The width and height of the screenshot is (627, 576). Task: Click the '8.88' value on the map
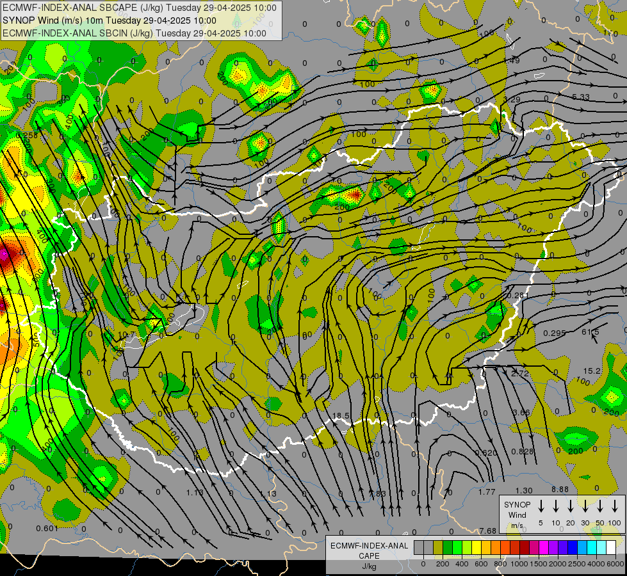pos(560,489)
